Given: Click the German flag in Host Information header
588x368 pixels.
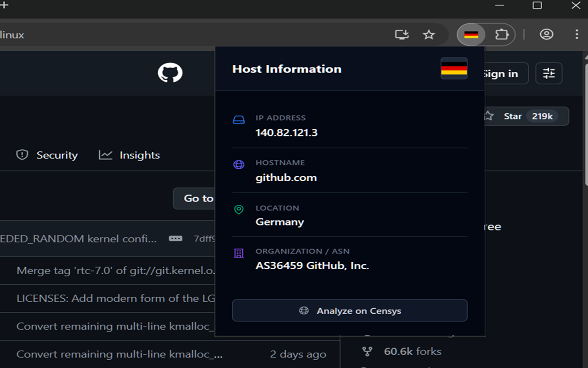Looking at the screenshot, I should pos(454,69).
